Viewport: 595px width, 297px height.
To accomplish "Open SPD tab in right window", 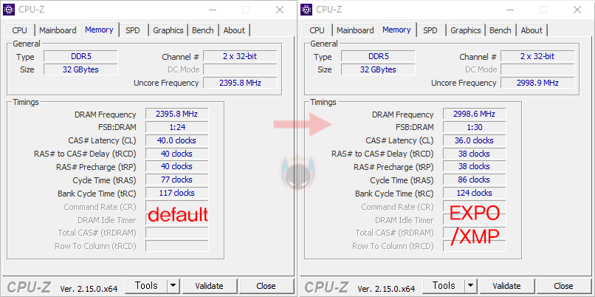I will (430, 30).
